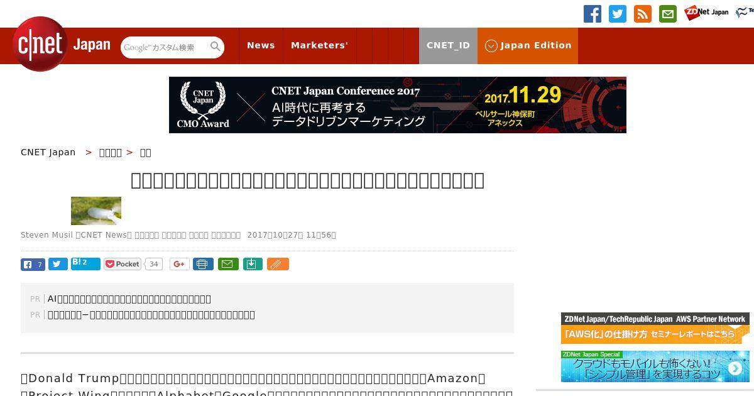Open CNET Japan Conference 2017 banner

coord(398,105)
